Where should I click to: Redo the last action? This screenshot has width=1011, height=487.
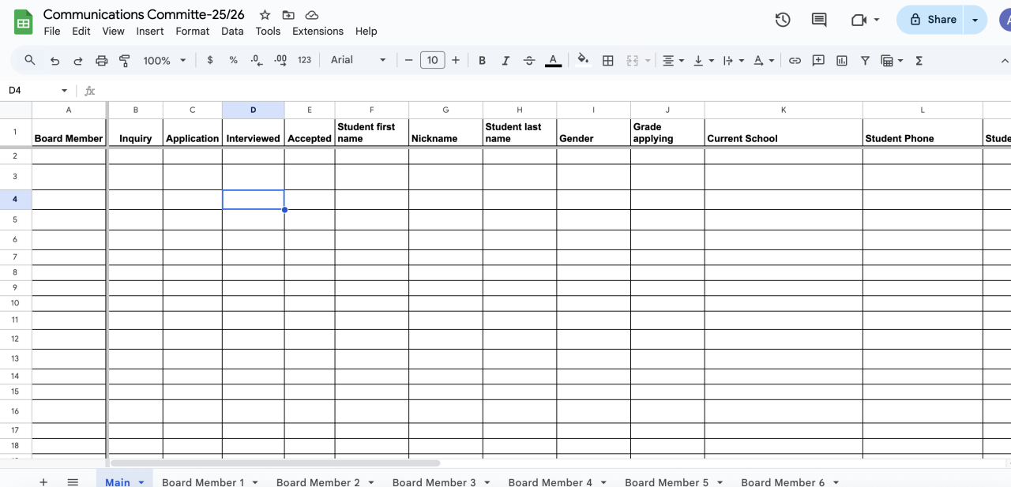click(78, 60)
